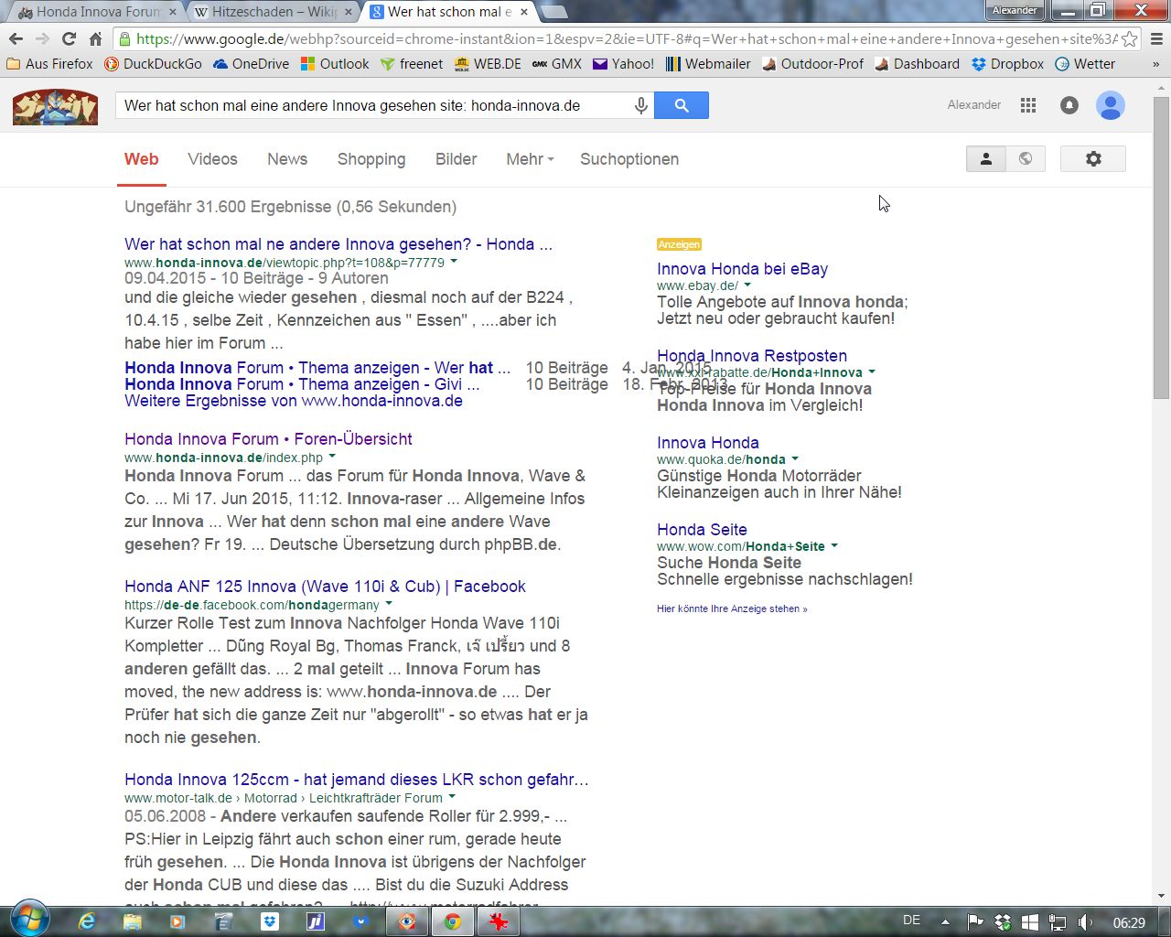1171x937 pixels.
Task: Expand options arrow for honda-innova.de/index.php result
Action: coord(332,457)
